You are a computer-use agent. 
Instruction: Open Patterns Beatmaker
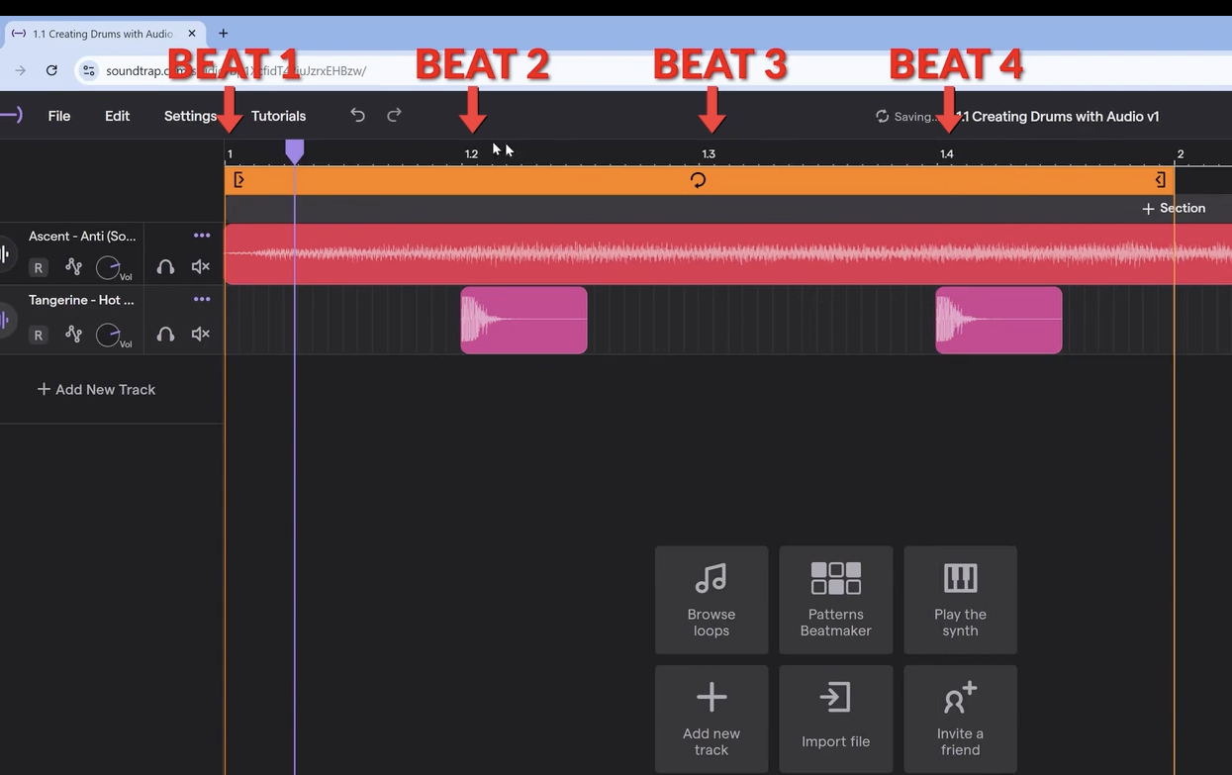[x=836, y=600]
